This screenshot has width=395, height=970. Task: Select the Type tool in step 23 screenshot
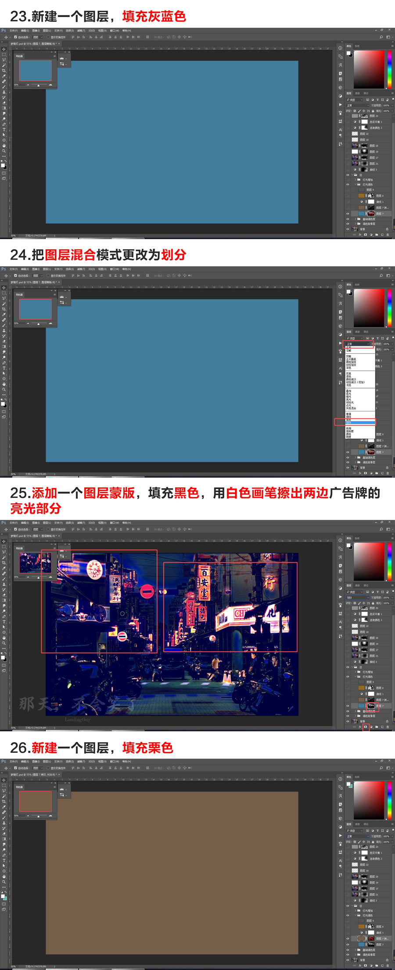4,130
